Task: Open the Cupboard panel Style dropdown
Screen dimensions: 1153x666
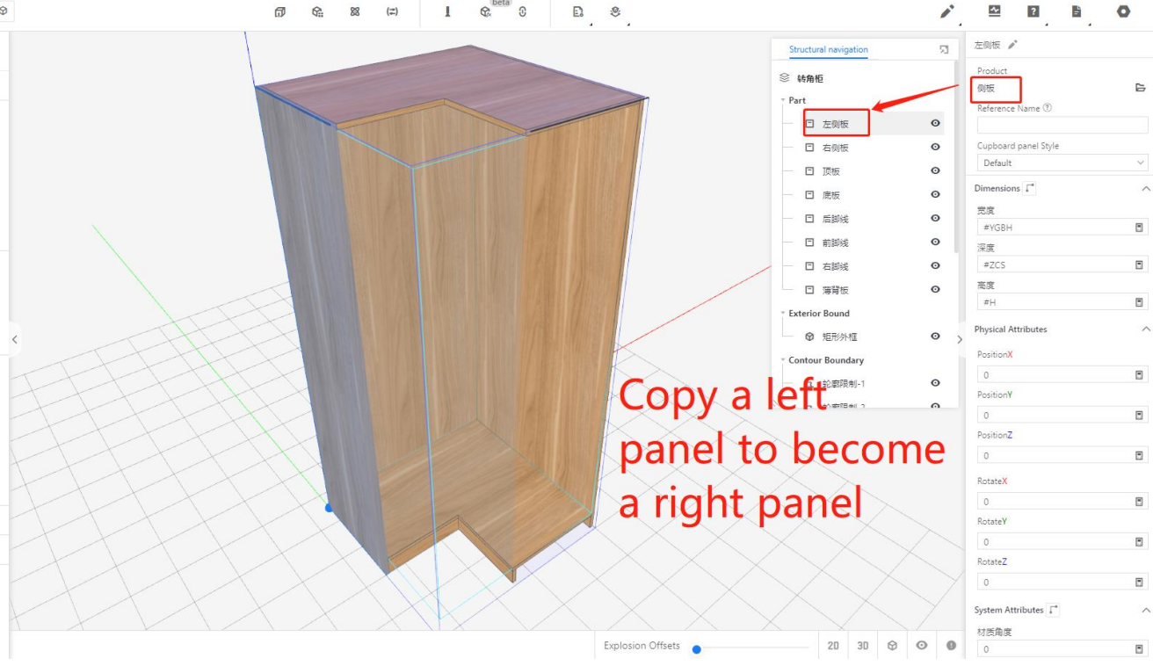Action: (x=1062, y=163)
